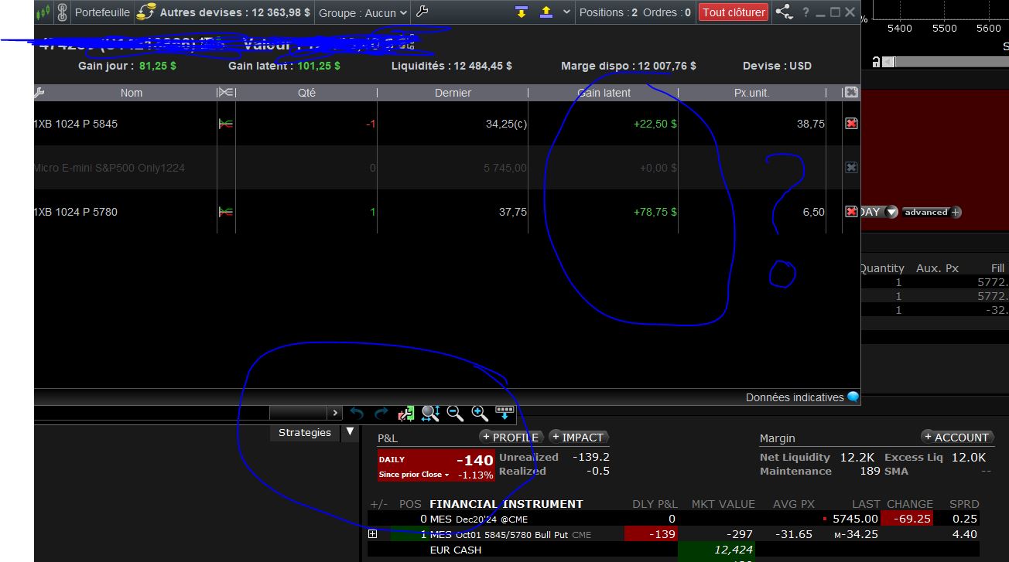Click the link chain icon beside Portefeuille

point(63,12)
